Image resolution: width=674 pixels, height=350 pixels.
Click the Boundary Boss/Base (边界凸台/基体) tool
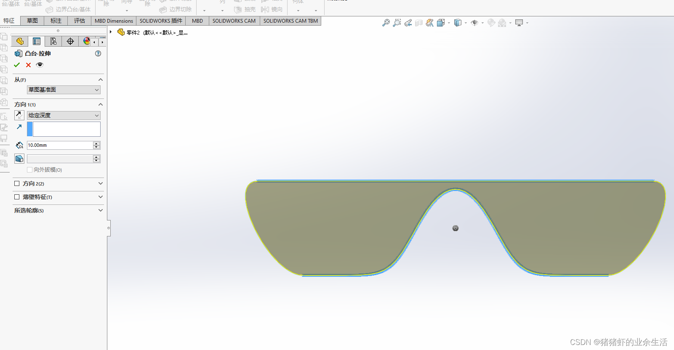[x=68, y=9]
